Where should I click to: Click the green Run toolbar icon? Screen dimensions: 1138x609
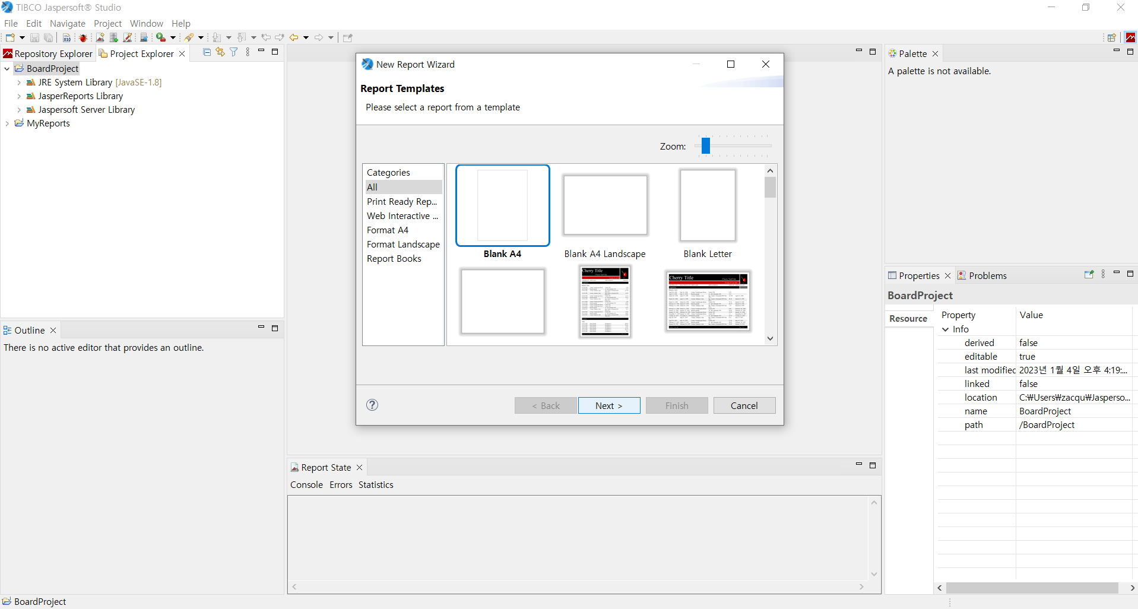coord(160,37)
